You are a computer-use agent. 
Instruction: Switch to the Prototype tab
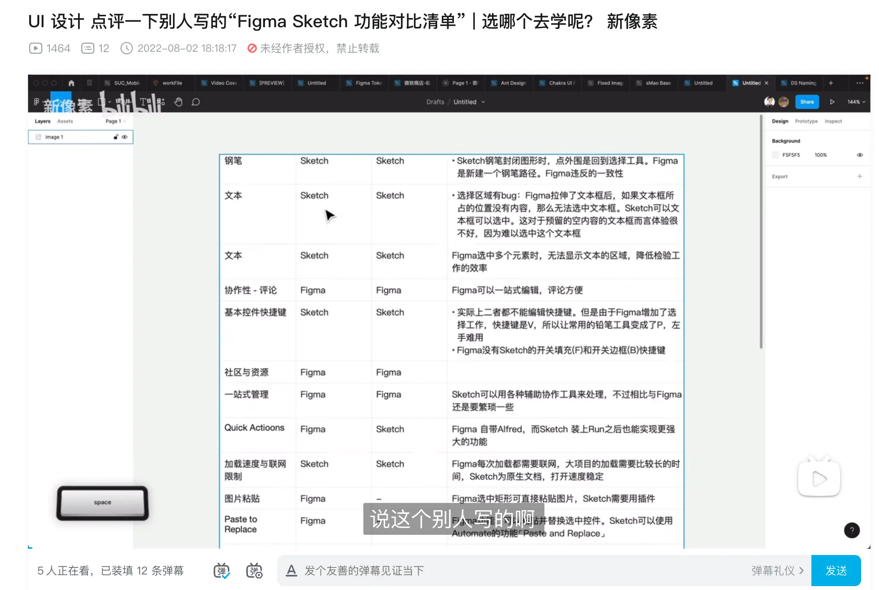click(x=806, y=121)
